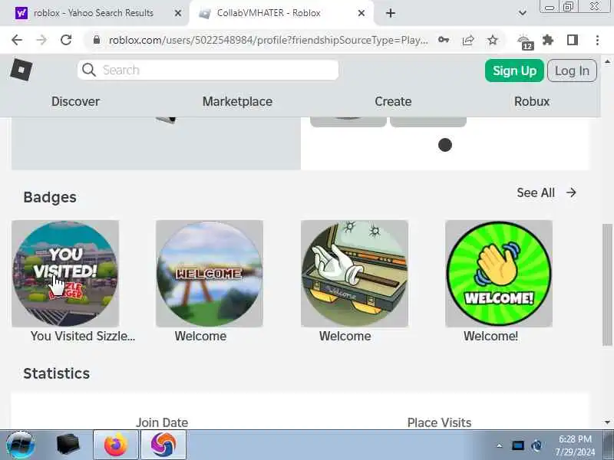Image resolution: width=614 pixels, height=460 pixels.
Task: Close the CollabVMHATER Roblox tab
Action: (361, 13)
